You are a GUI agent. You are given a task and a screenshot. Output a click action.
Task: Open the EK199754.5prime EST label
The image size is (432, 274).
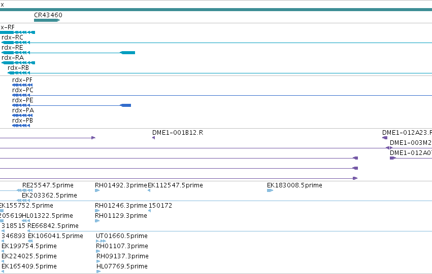[29, 247]
